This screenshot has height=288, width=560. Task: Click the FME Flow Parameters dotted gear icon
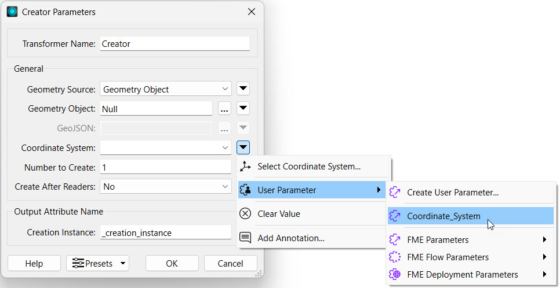pos(395,257)
